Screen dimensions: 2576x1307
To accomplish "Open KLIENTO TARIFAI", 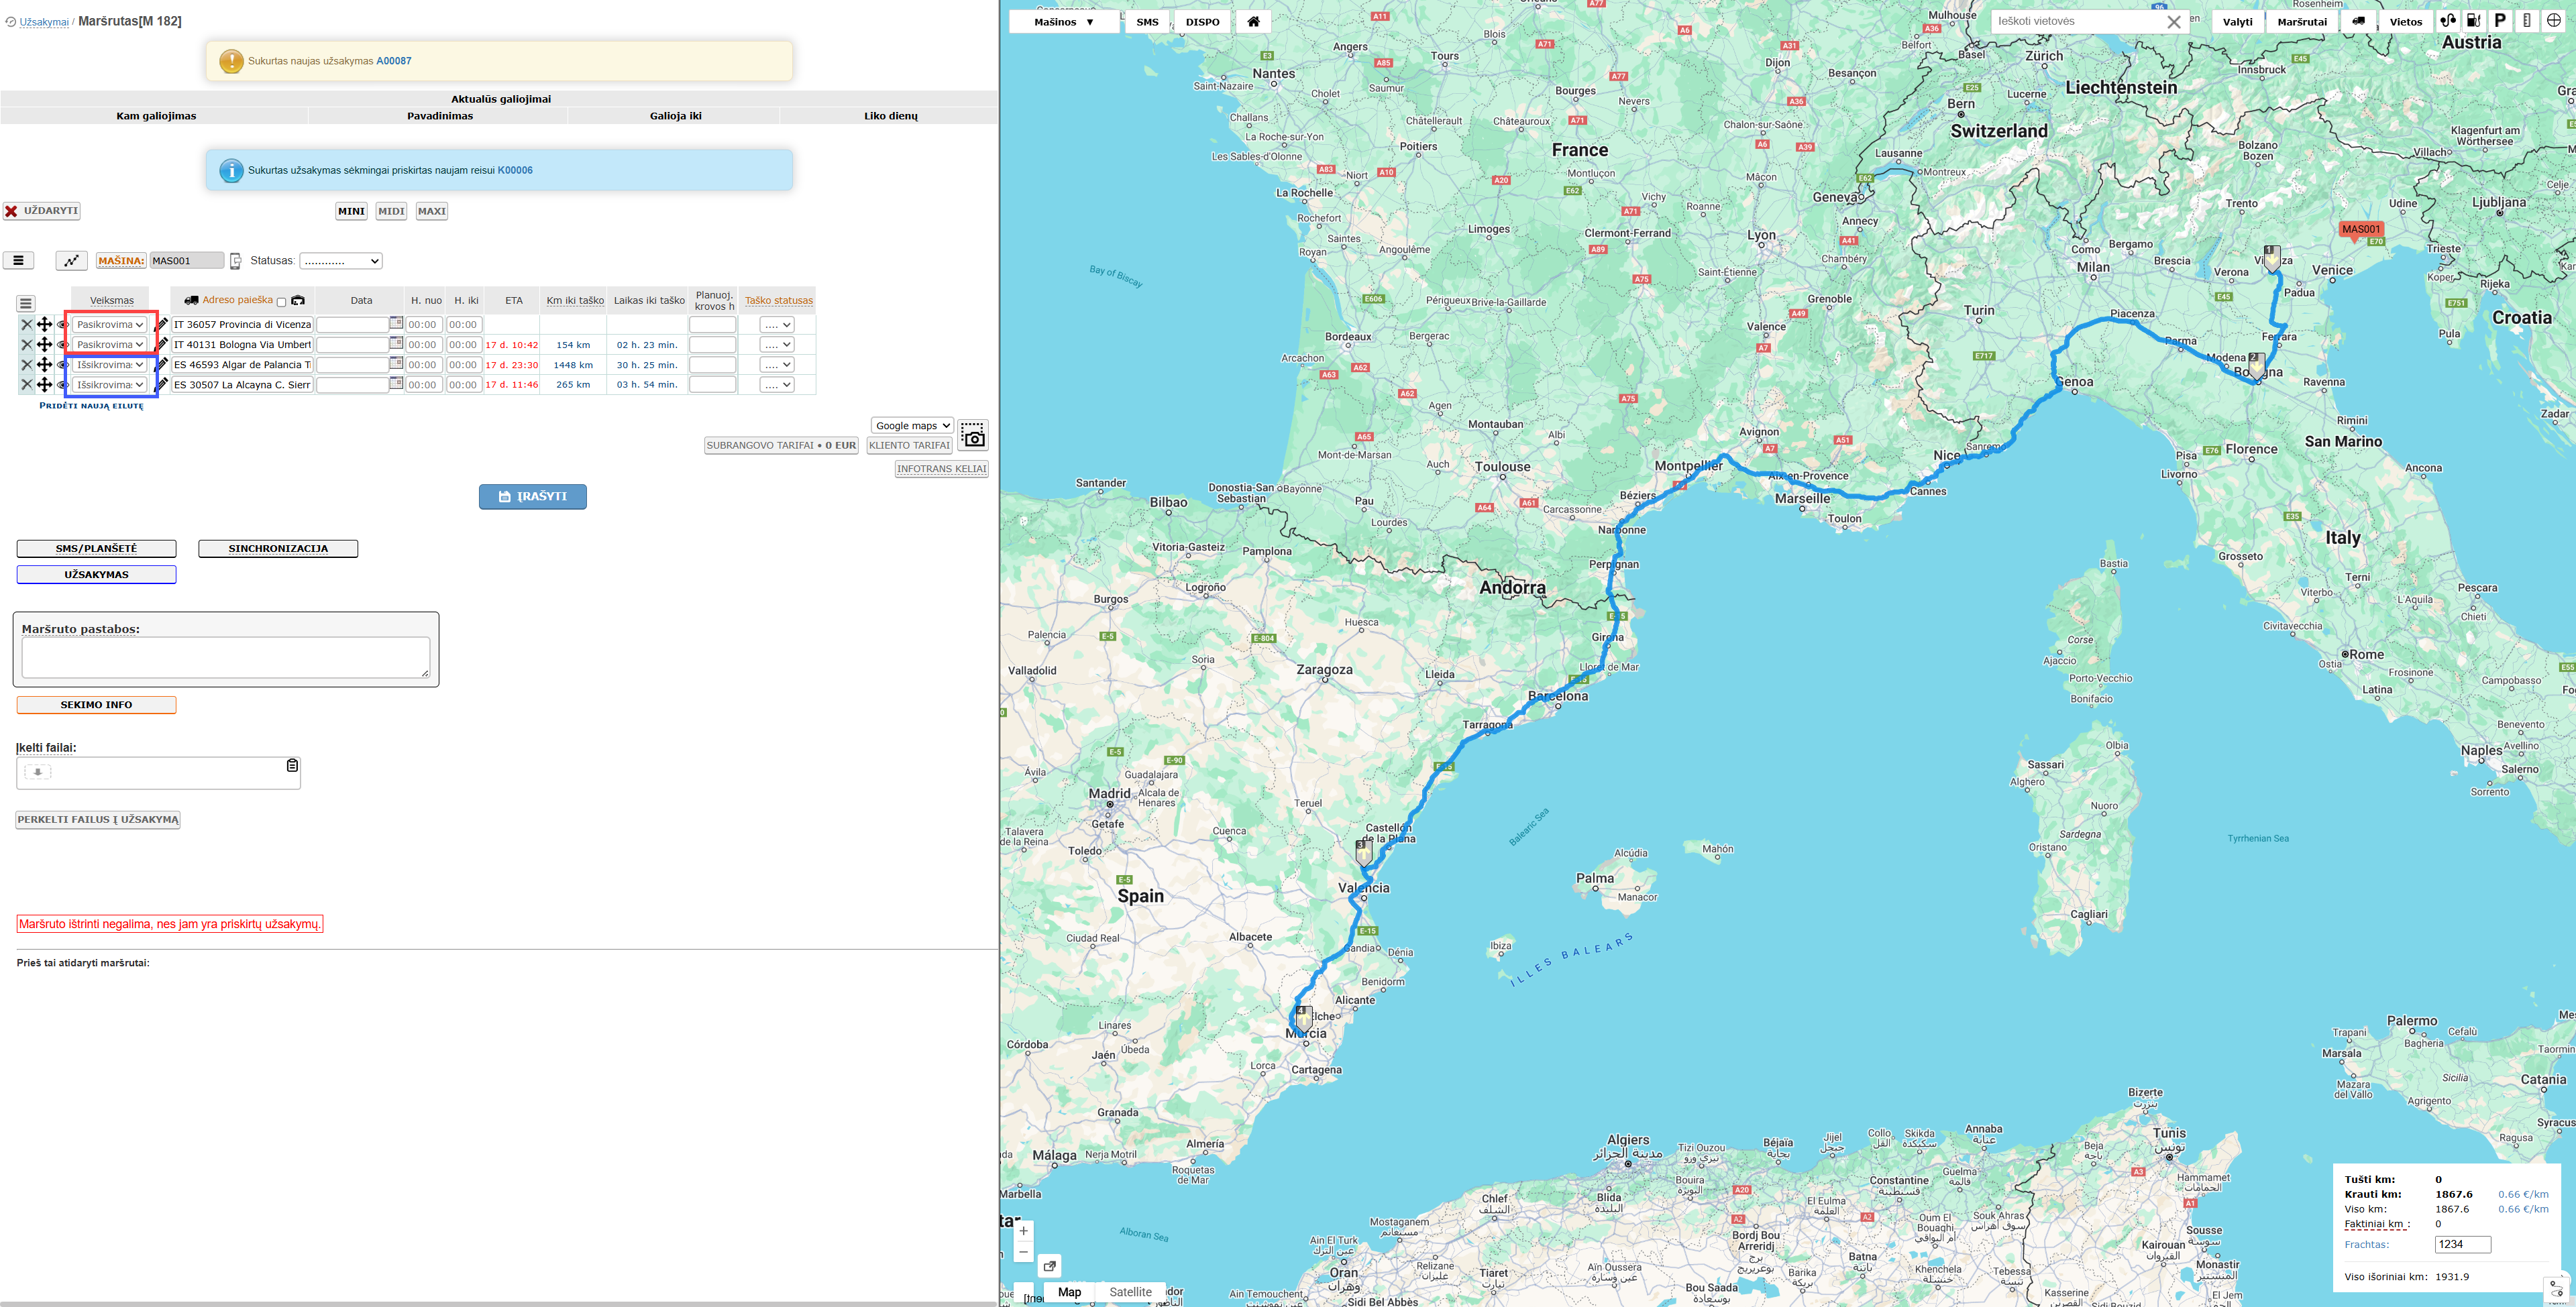I will click(x=909, y=446).
